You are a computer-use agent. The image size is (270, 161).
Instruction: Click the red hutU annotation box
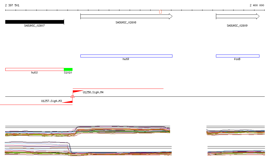pos(35,69)
